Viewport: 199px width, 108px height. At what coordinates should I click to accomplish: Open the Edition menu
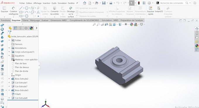[x=29, y=3]
